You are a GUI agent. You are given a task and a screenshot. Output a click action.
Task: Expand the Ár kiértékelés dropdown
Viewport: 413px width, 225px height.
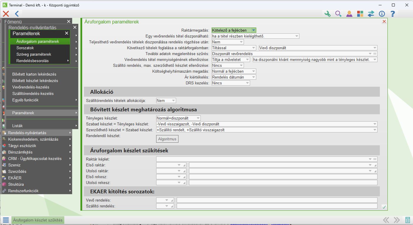click(x=254, y=77)
